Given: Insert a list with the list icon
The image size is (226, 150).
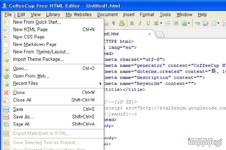Looking at the screenshot, I should point(168,23).
